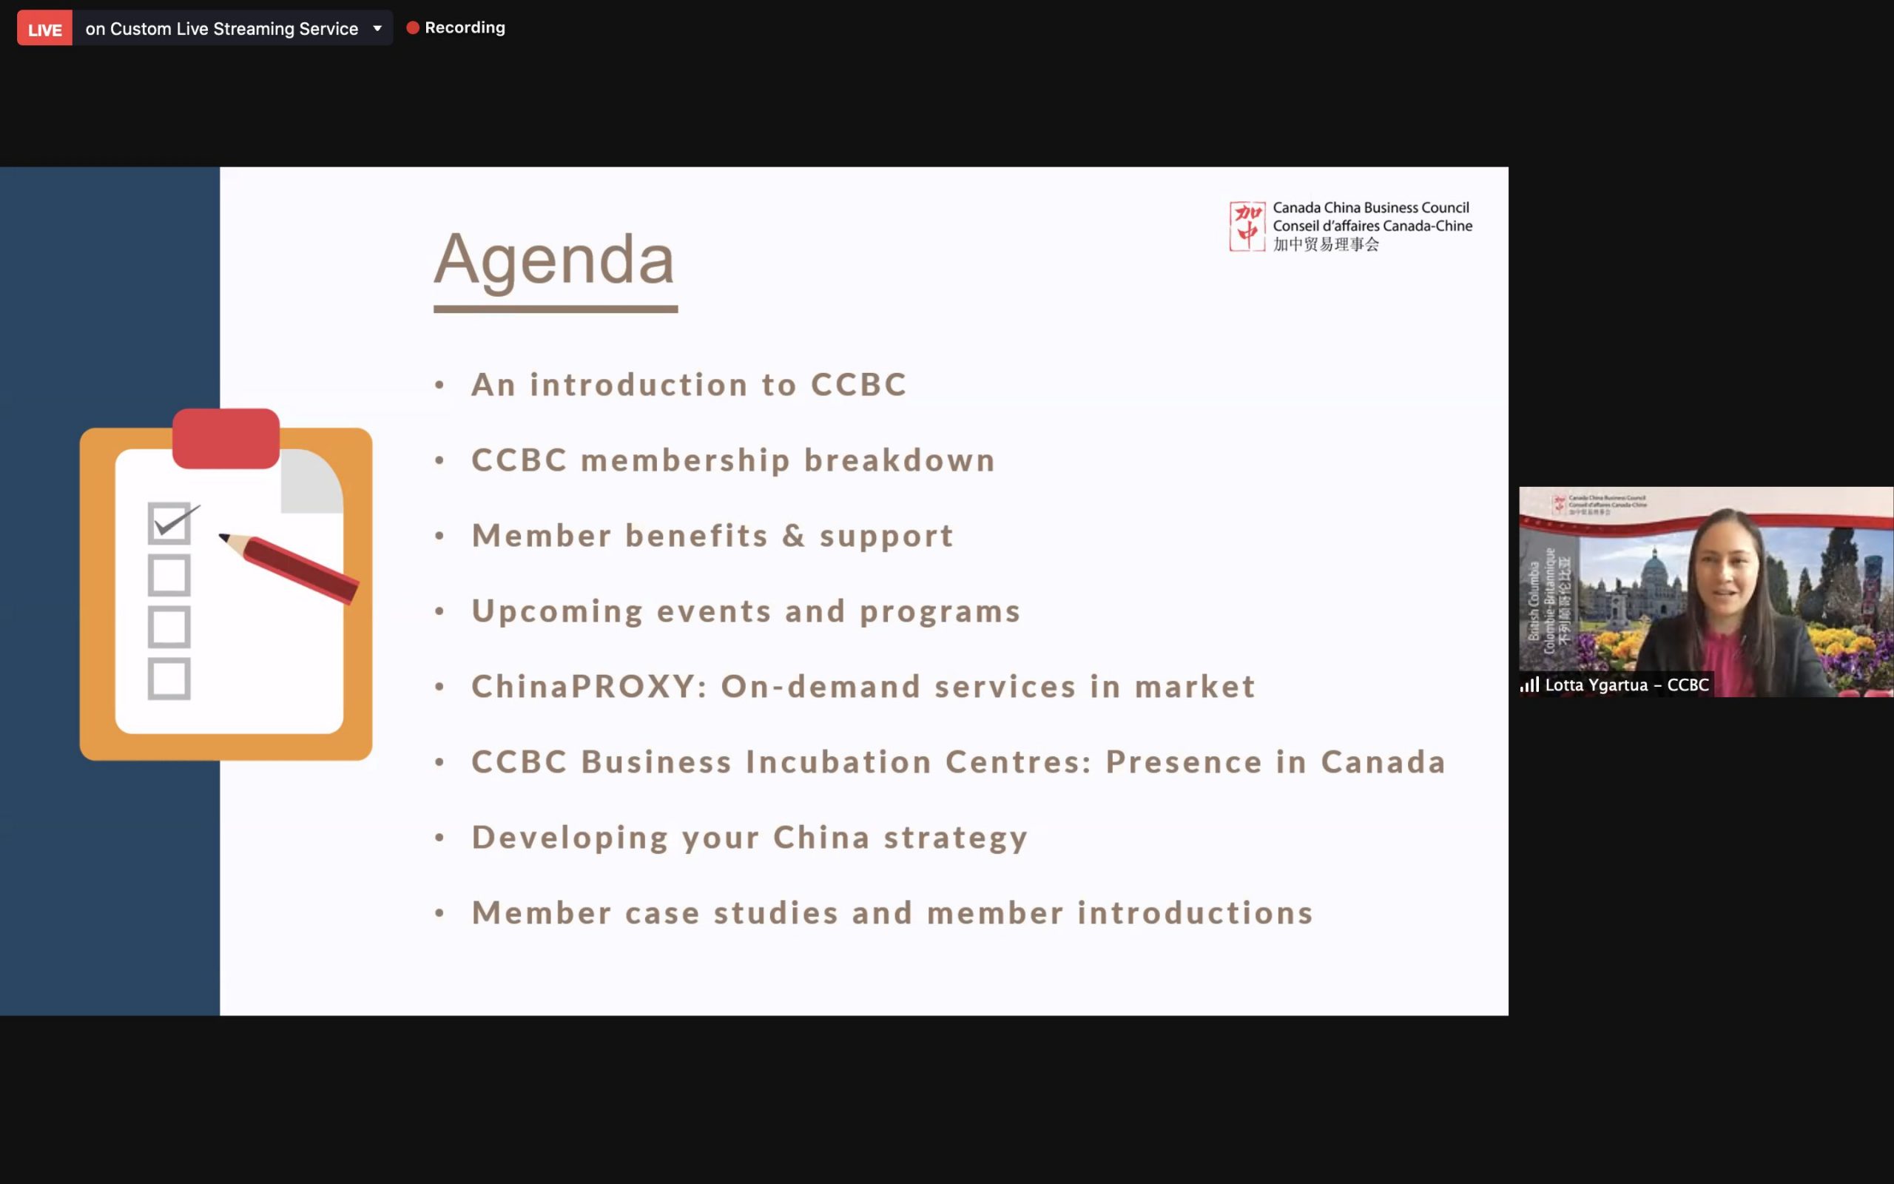Click the red LIVE badge
This screenshot has width=1894, height=1184.
tap(44, 29)
